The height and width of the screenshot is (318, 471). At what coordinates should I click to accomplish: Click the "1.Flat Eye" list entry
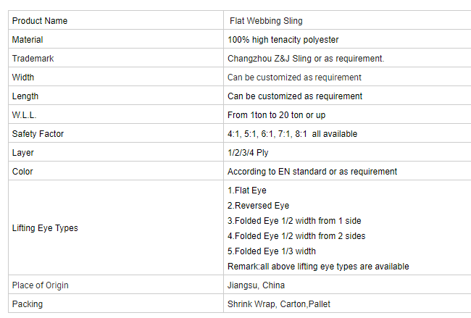[247, 191]
